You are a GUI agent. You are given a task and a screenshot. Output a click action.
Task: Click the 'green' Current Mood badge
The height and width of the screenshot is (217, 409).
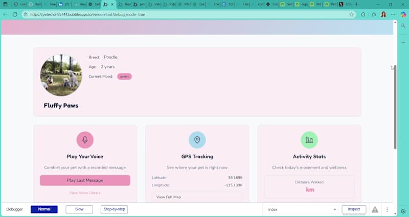tap(124, 76)
